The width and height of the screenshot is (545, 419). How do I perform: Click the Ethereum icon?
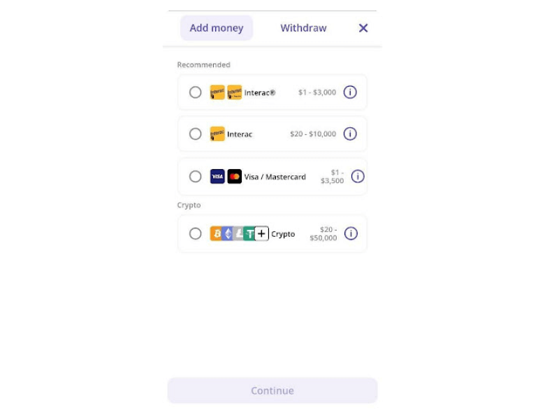[x=227, y=233]
